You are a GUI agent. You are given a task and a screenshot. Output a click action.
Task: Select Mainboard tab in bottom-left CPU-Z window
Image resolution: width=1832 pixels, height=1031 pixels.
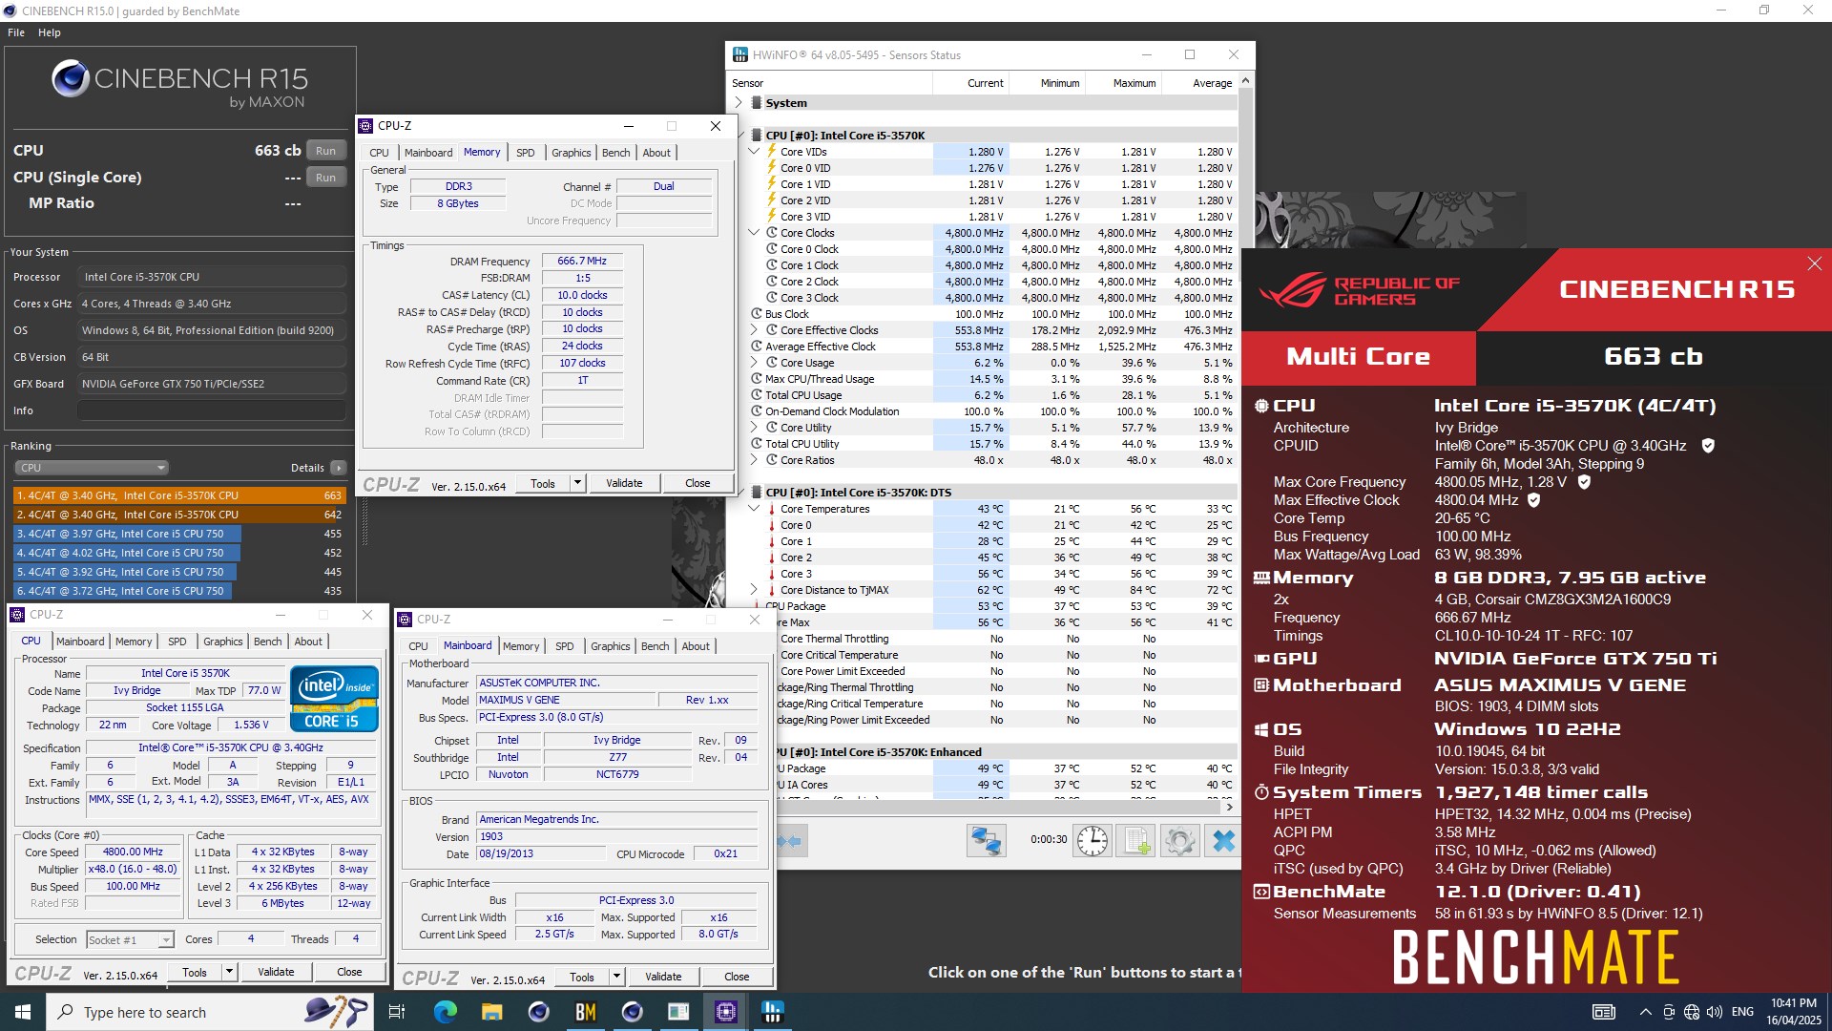pyautogui.click(x=80, y=642)
